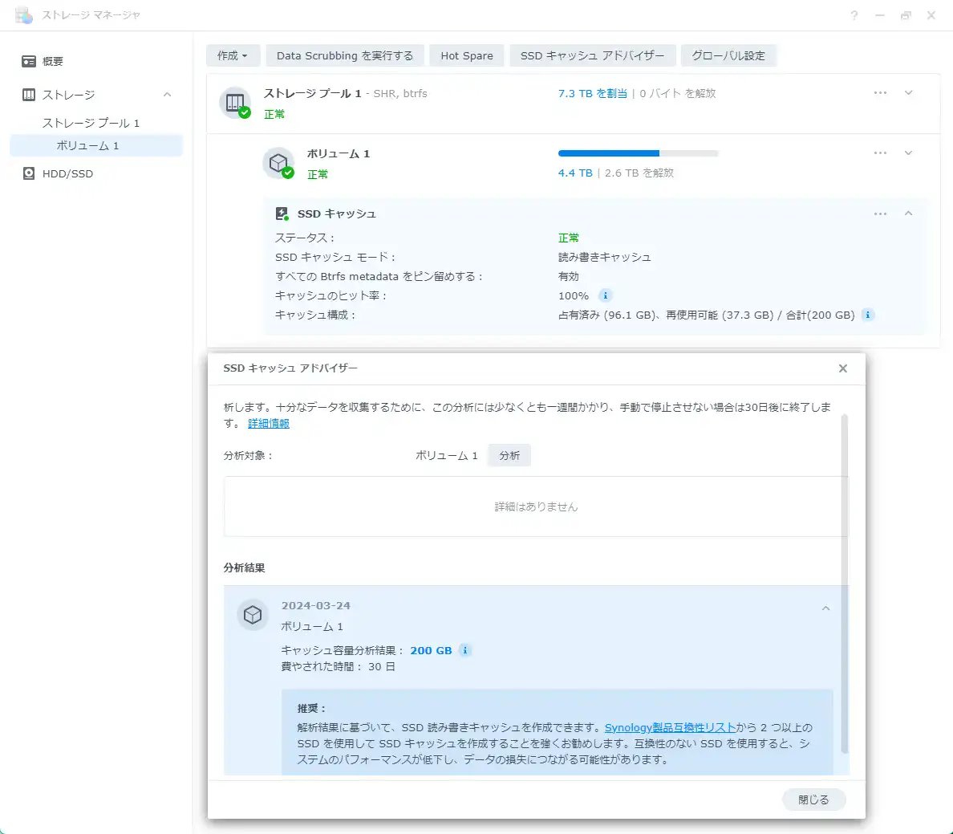953x834 pixels.
Task: Click the ストレージ プール 1 pool icon
Action: (x=235, y=103)
